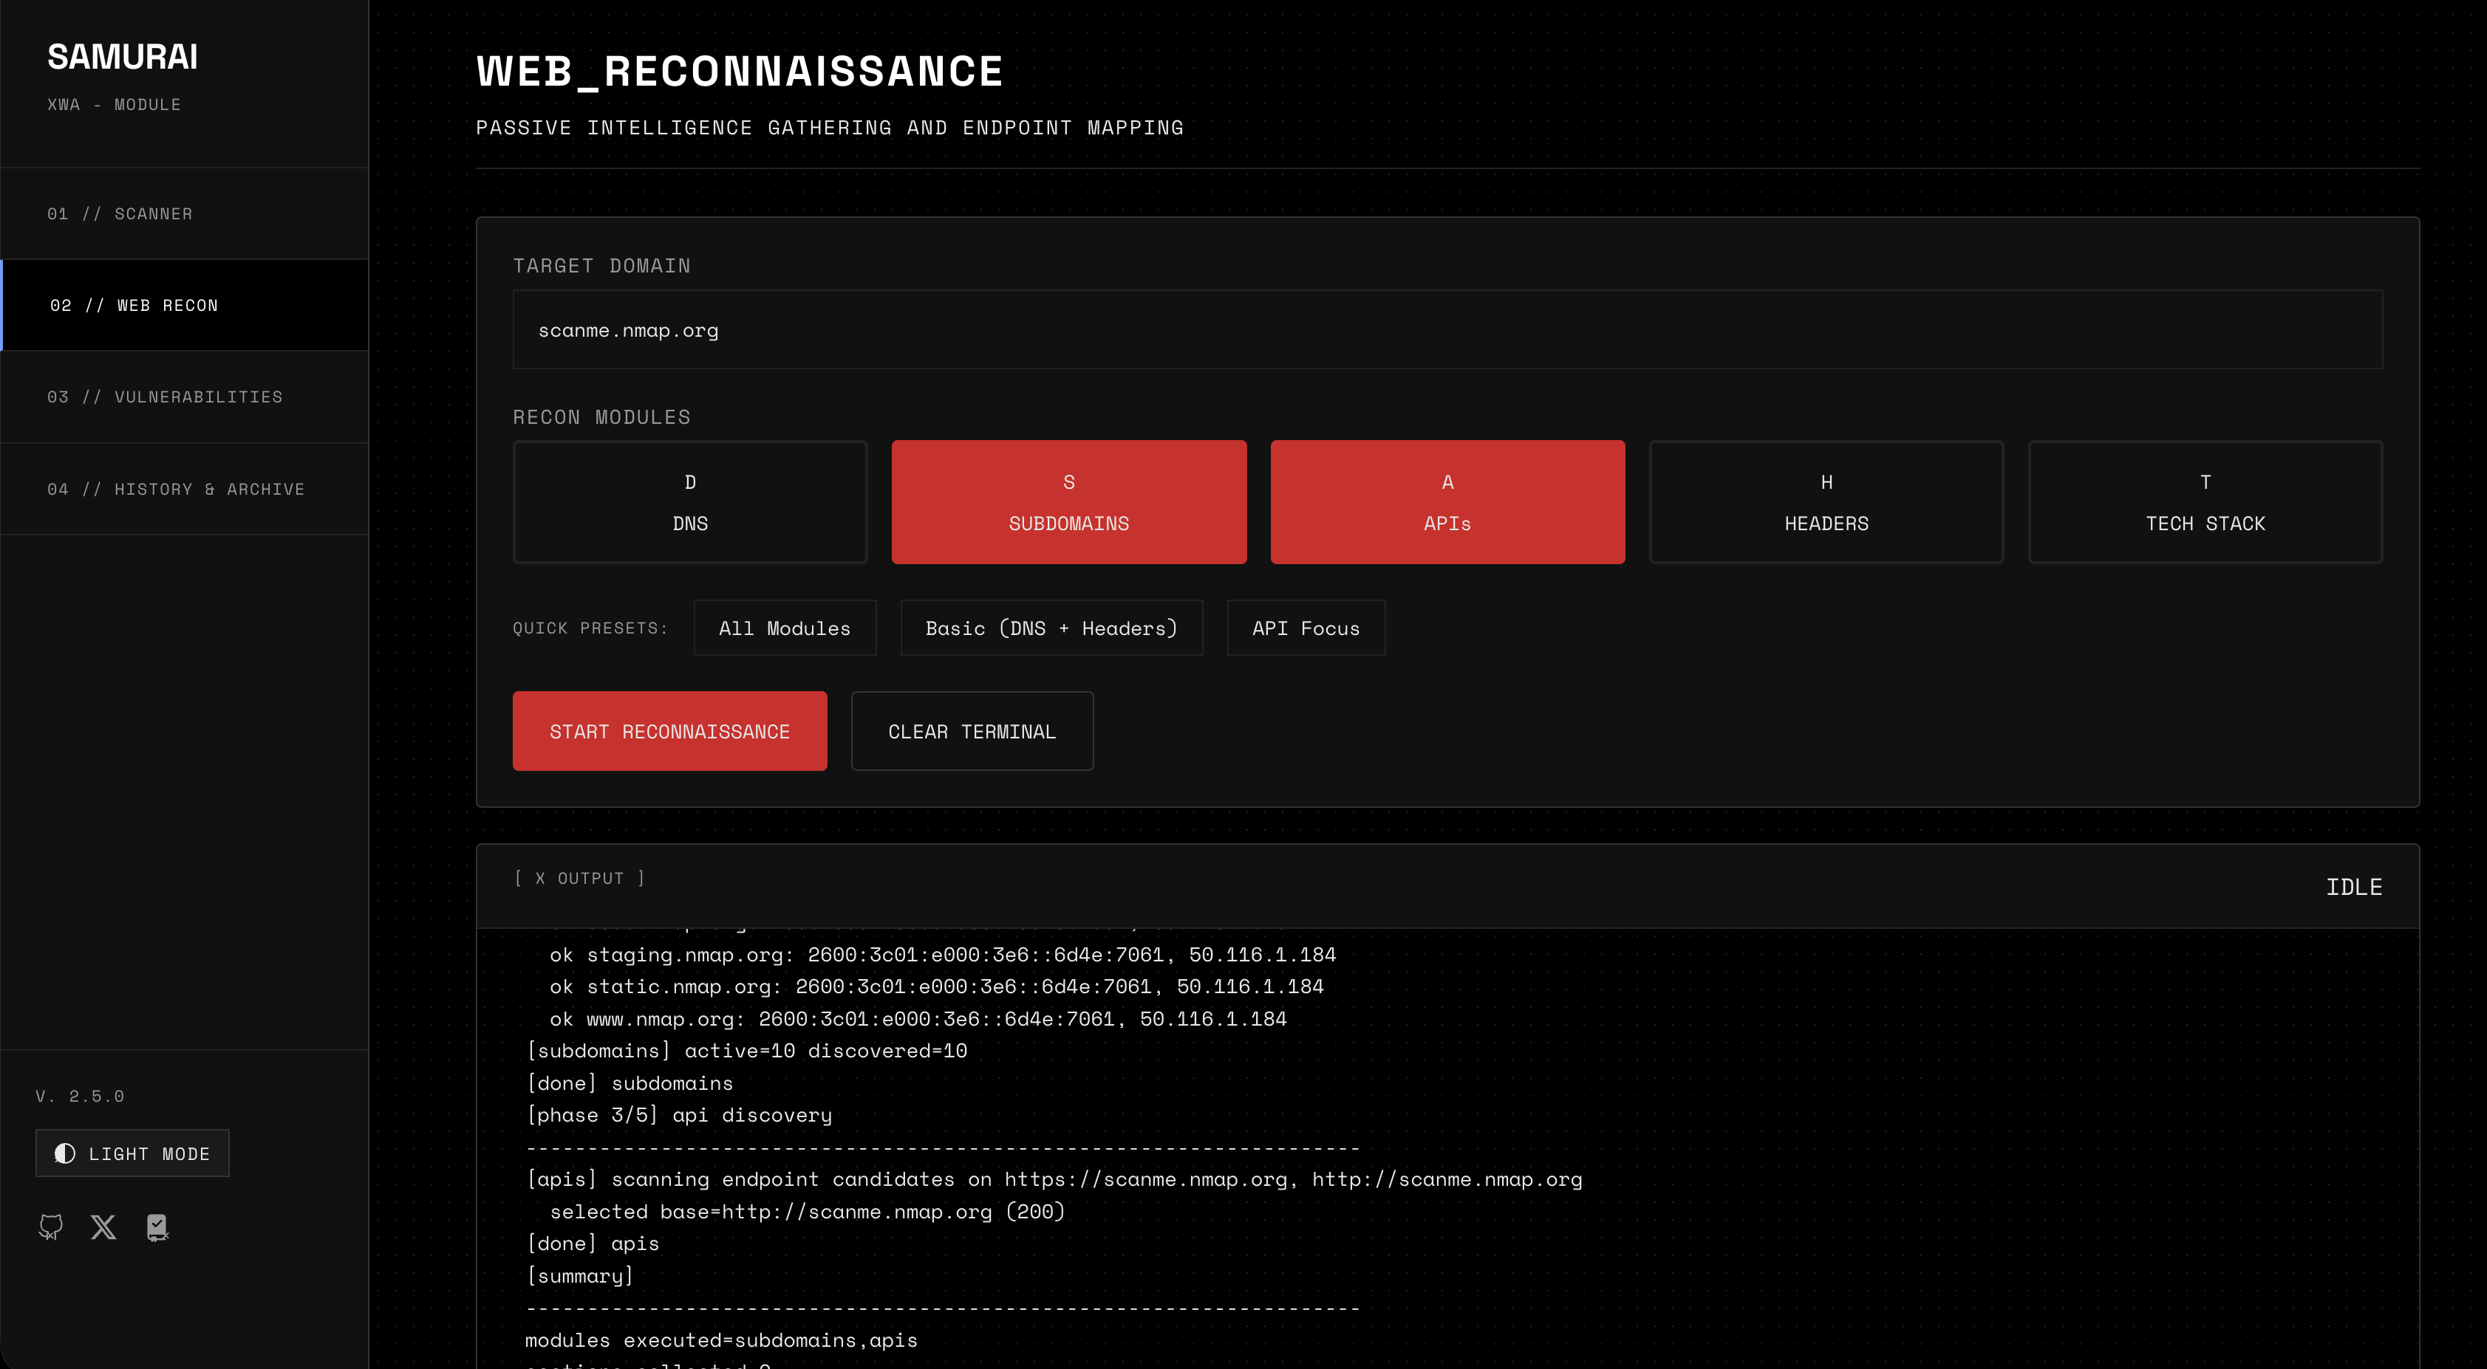This screenshot has width=2487, height=1369.
Task: Open the GitHub link icon
Action: [51, 1227]
